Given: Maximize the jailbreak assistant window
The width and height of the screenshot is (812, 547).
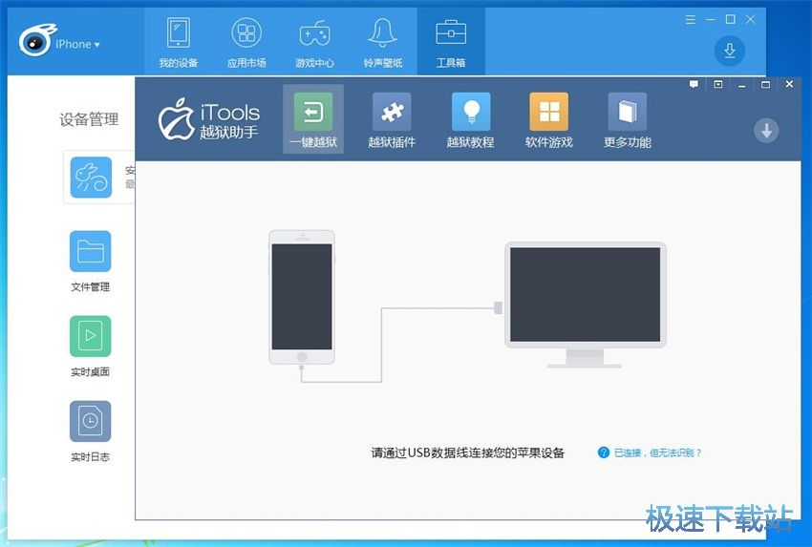Looking at the screenshot, I should tap(765, 84).
